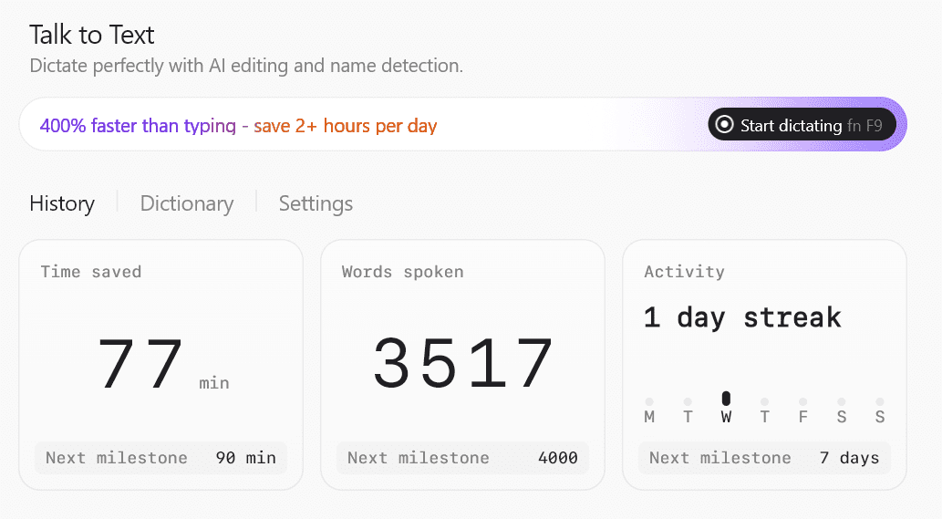Click the Start dictating button
This screenshot has height=519, width=942.
802,125
